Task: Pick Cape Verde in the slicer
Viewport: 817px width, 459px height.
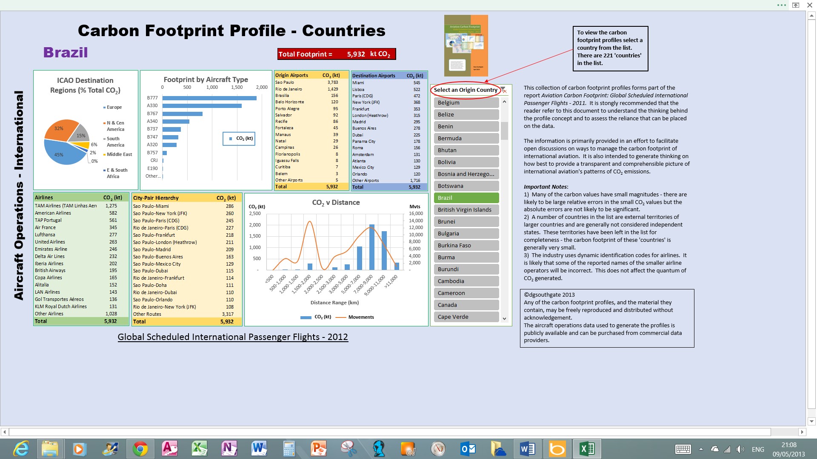Action: tap(466, 317)
